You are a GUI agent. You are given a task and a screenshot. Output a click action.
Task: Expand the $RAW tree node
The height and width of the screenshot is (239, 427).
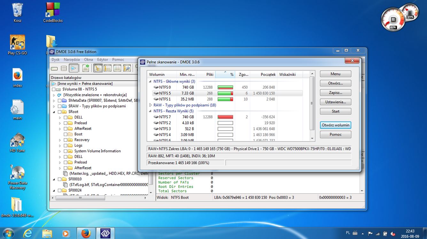click(x=54, y=106)
